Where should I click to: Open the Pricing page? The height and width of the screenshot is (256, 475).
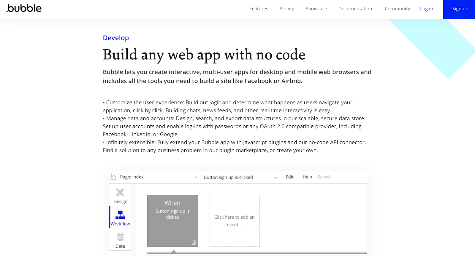coord(287,9)
